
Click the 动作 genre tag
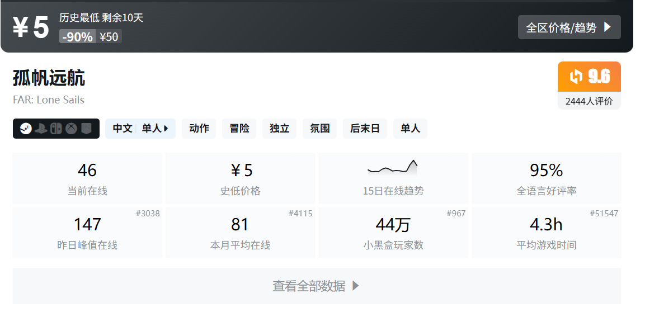coord(199,129)
